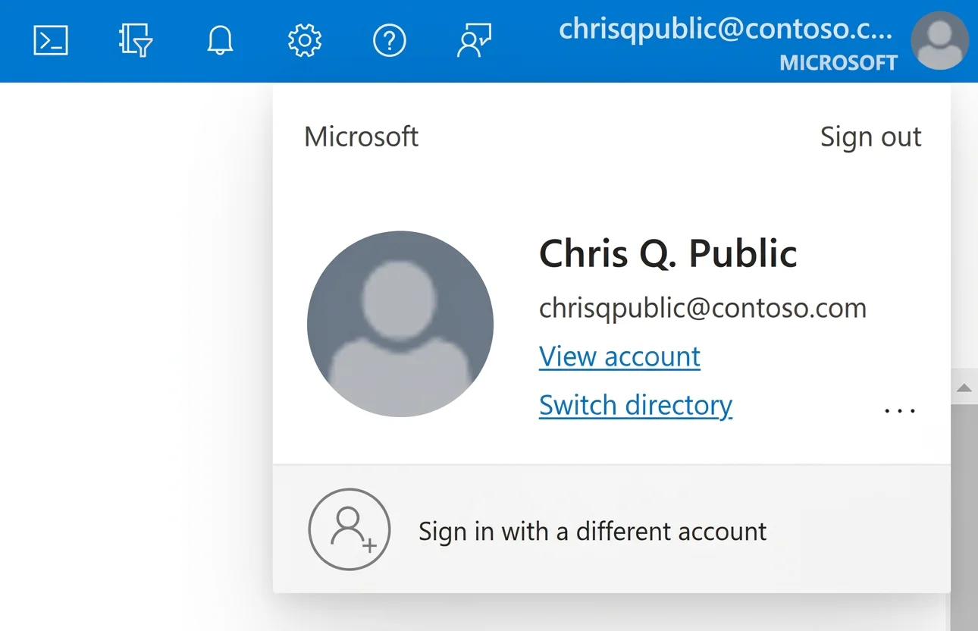Open Directory and subscription filter icon

[x=136, y=40]
